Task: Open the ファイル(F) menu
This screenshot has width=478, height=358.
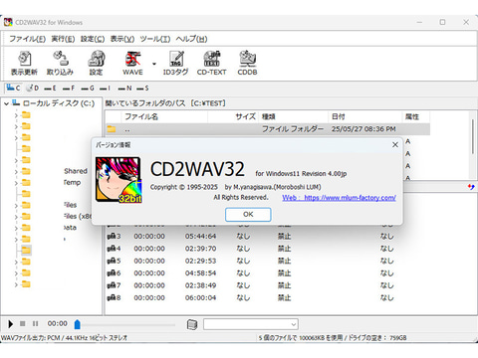Action: [27, 39]
